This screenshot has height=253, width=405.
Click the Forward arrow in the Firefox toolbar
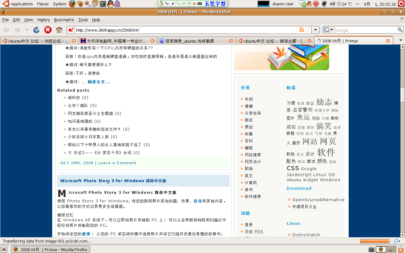(17, 30)
